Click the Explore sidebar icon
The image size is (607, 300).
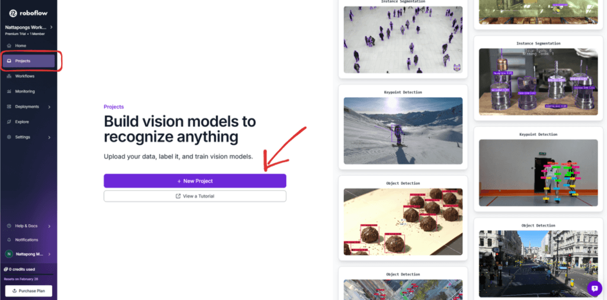[9, 122]
